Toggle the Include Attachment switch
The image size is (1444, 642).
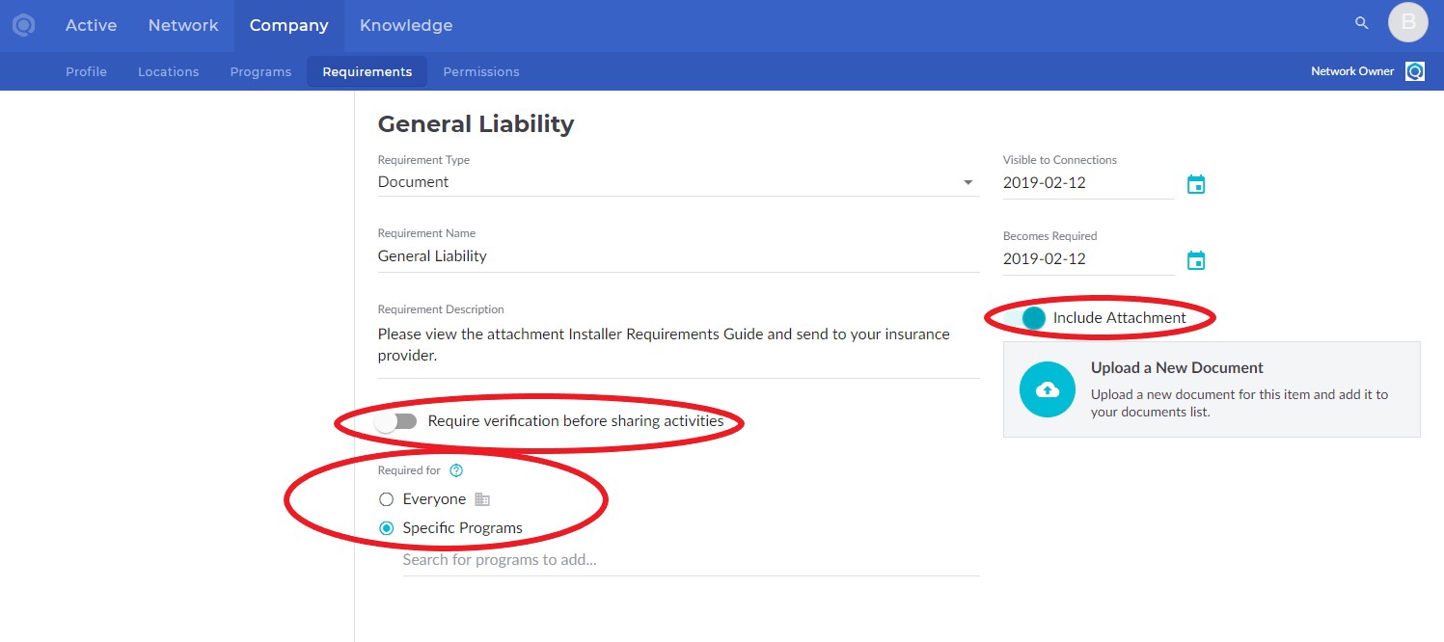tap(1027, 318)
